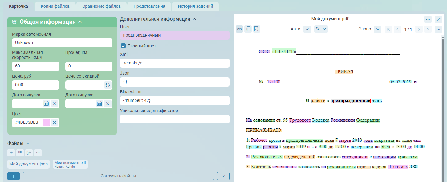Add a file with the small plus icon
This screenshot has width=447, height=182.
pyautogui.click(x=11, y=153)
